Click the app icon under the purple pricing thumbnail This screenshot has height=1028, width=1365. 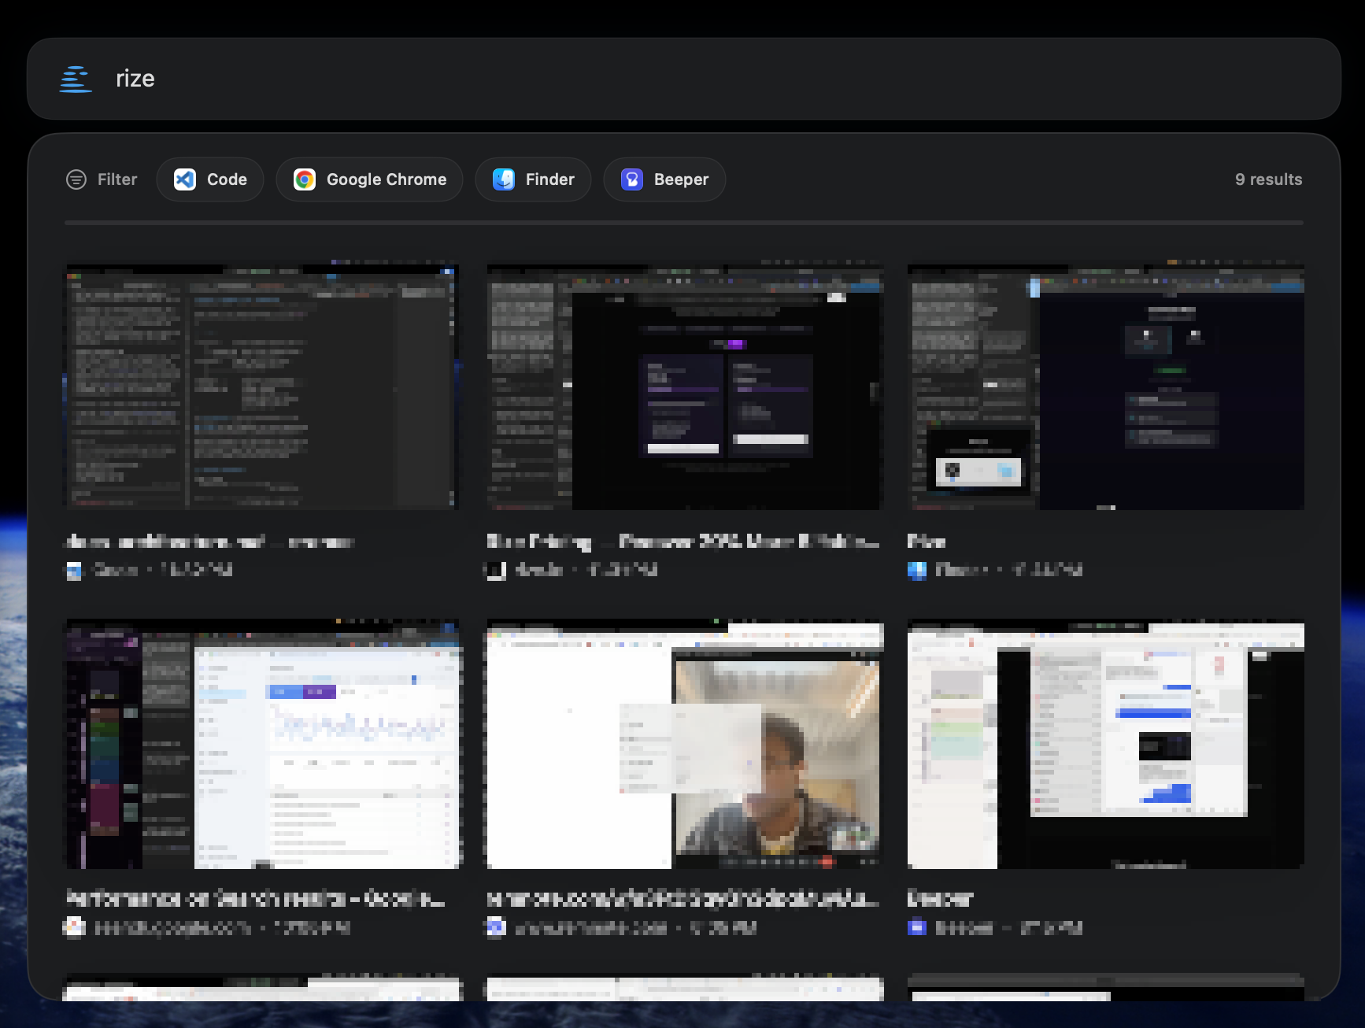pyautogui.click(x=496, y=570)
